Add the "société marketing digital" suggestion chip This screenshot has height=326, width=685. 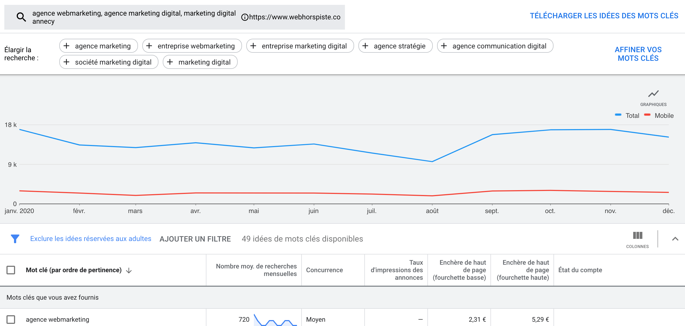tap(109, 62)
